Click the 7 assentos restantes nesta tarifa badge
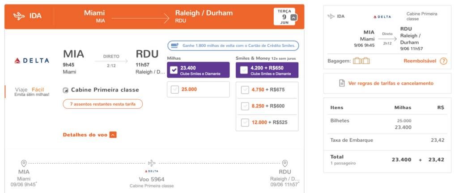Image resolution: width=458 pixels, height=193 pixels. (x=103, y=104)
